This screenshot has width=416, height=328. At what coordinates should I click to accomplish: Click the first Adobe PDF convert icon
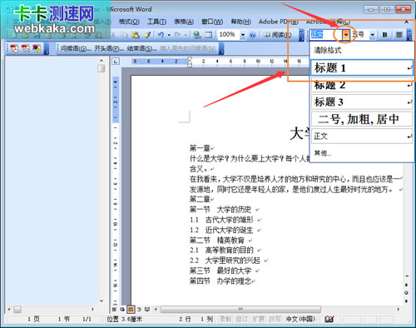(x=14, y=48)
